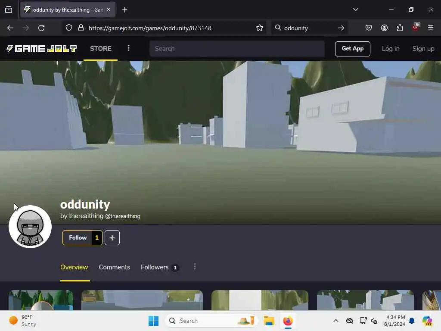Open the Pocket save icon
The image size is (441, 331).
369,28
